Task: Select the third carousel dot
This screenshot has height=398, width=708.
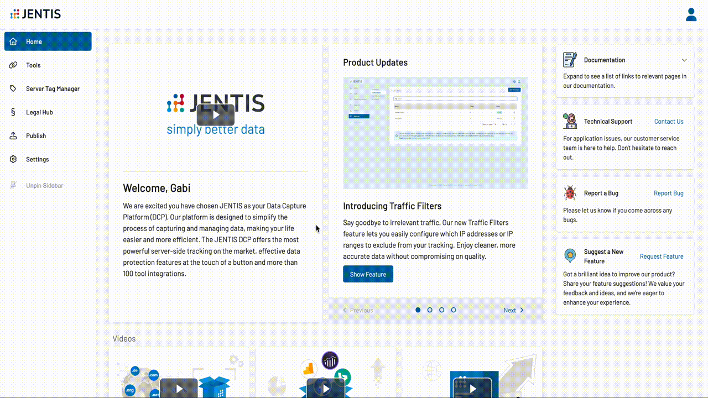Action: [441, 310]
